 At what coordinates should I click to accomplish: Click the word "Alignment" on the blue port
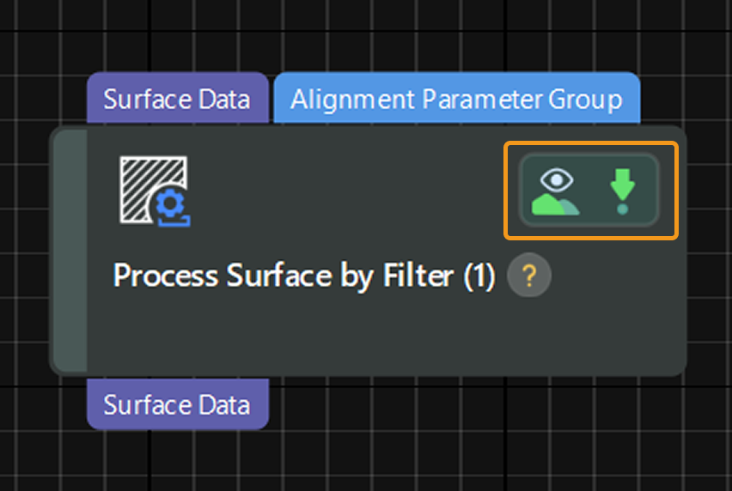coord(352,99)
